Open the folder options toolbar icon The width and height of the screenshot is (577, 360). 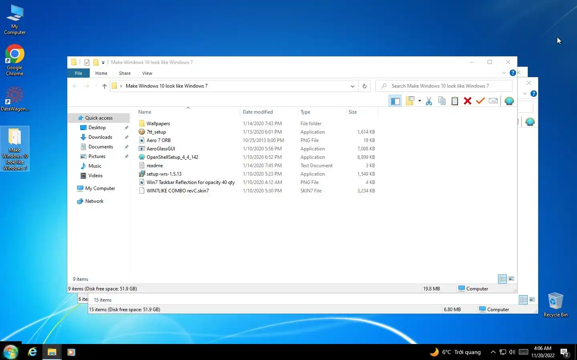[410, 101]
